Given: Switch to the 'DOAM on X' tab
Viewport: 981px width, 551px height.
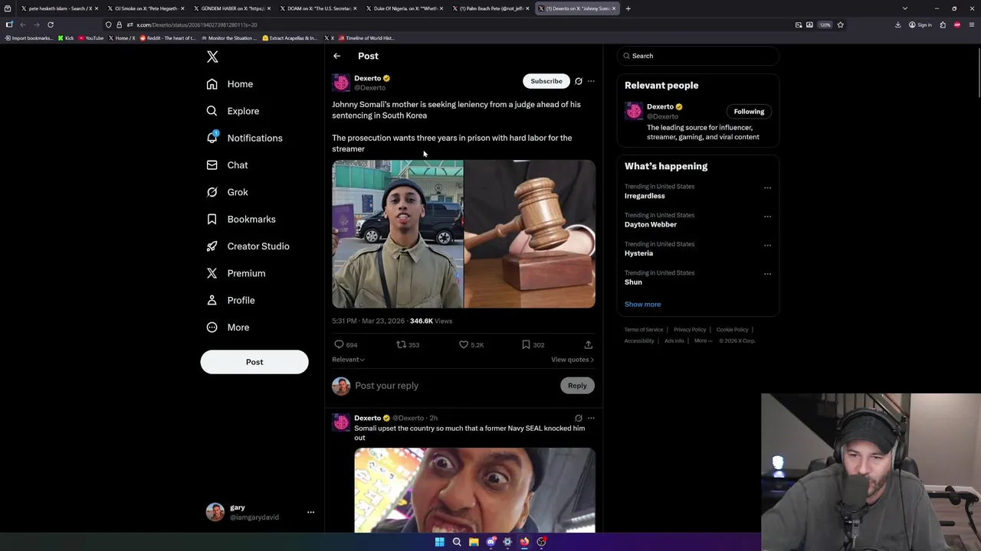Looking at the screenshot, I should pyautogui.click(x=318, y=8).
